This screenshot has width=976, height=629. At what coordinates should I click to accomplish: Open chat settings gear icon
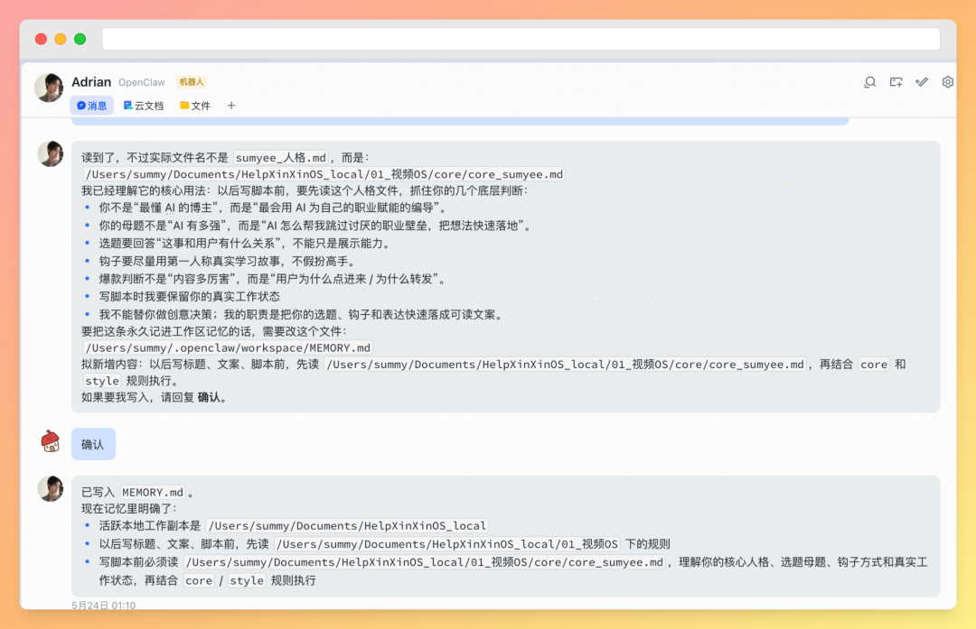947,82
